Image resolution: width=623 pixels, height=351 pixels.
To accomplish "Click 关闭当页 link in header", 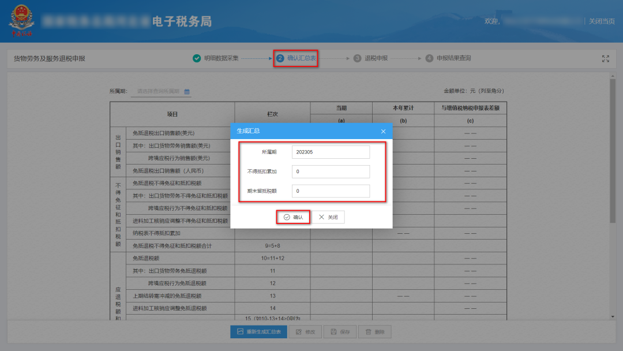I will click(602, 21).
